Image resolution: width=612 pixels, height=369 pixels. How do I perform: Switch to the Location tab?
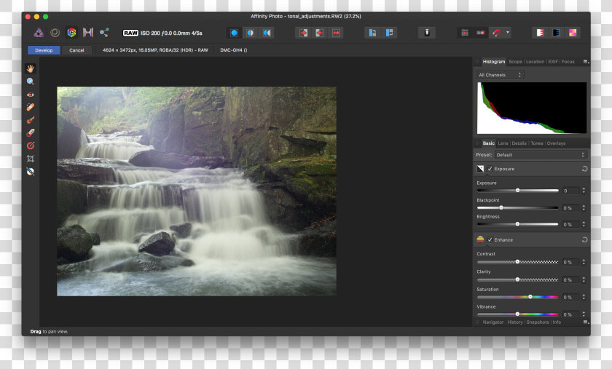click(535, 62)
